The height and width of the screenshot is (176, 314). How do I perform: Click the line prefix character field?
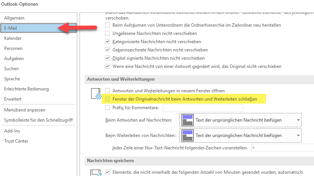pyautogui.click(x=282, y=148)
